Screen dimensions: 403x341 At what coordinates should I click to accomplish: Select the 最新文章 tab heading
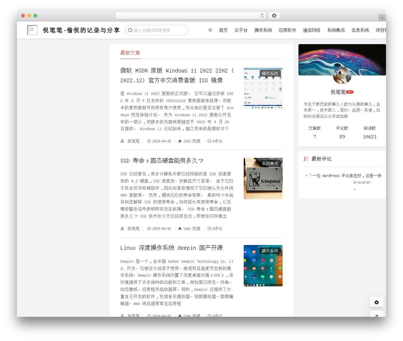click(130, 53)
